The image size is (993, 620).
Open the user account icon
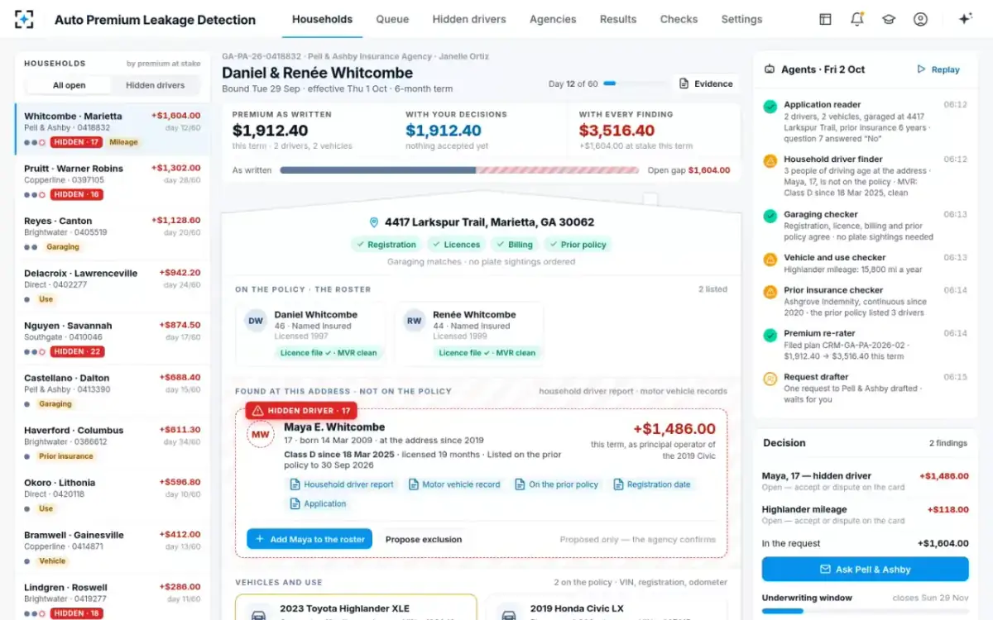(920, 19)
